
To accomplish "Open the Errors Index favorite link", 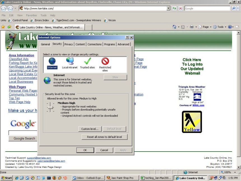I will (40, 20).
